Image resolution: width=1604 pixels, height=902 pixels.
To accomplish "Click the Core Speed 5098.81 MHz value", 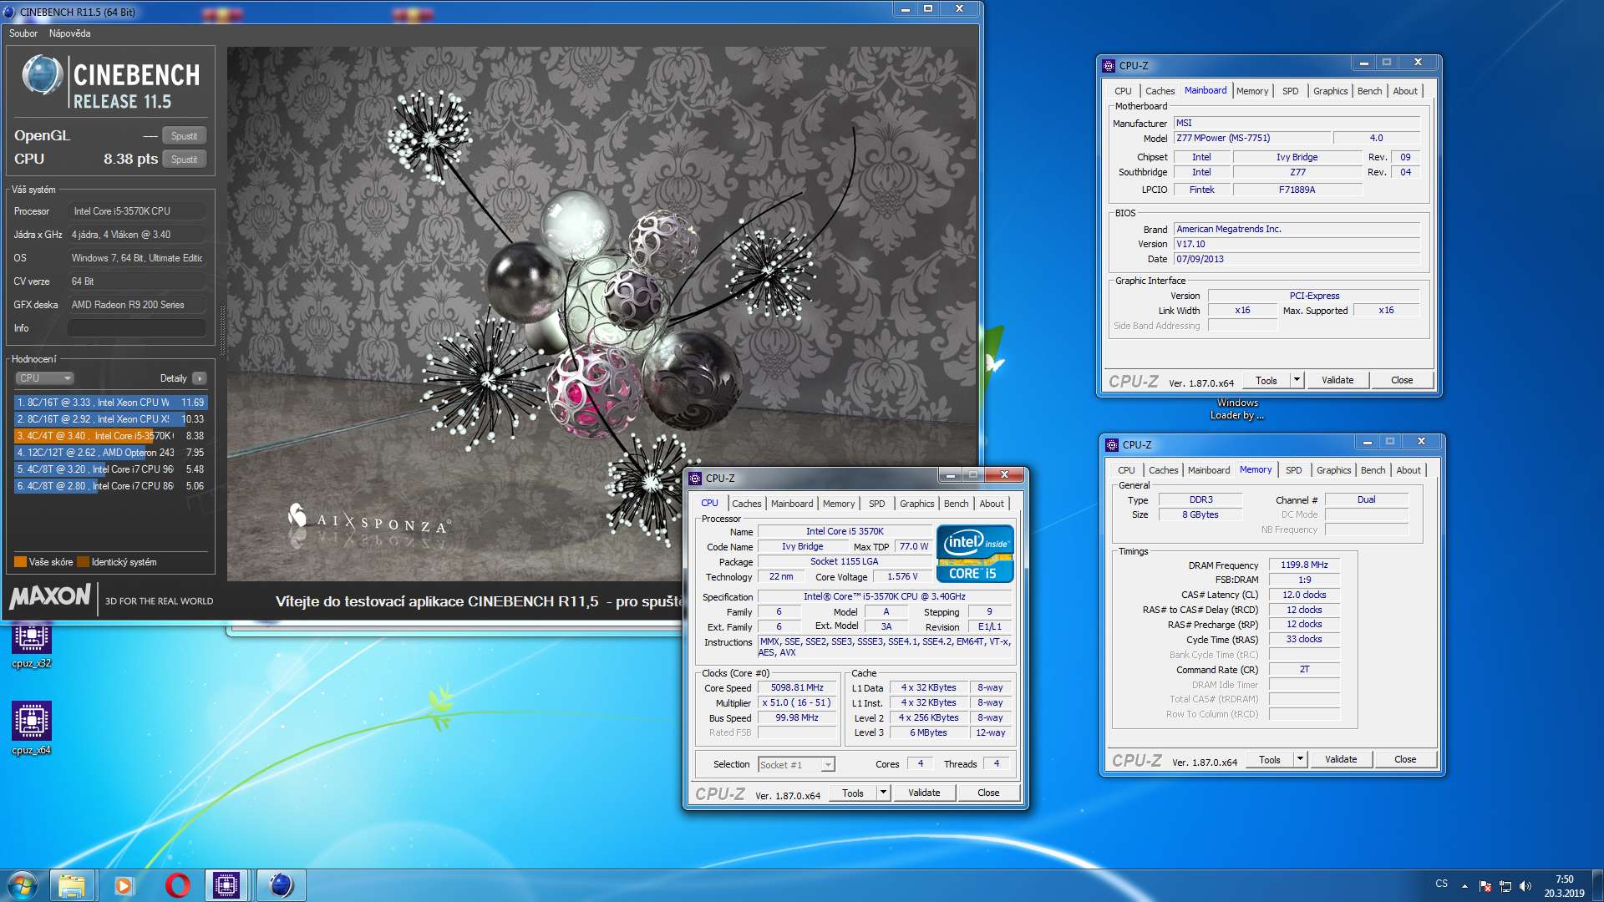I will tap(797, 687).
